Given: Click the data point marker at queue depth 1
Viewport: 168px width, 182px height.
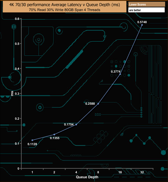Looking at the screenshot, I should (x=32, y=140).
